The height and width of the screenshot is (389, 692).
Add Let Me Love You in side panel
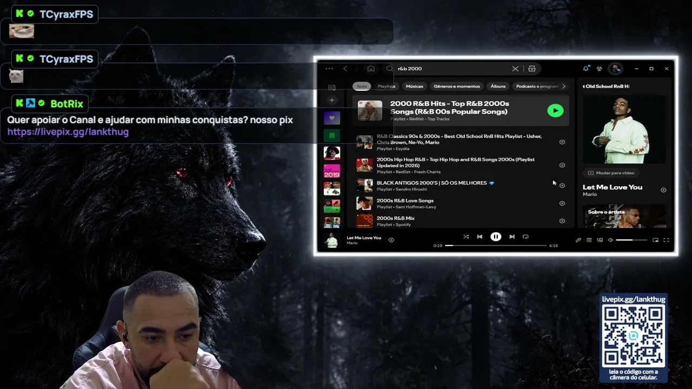663,190
